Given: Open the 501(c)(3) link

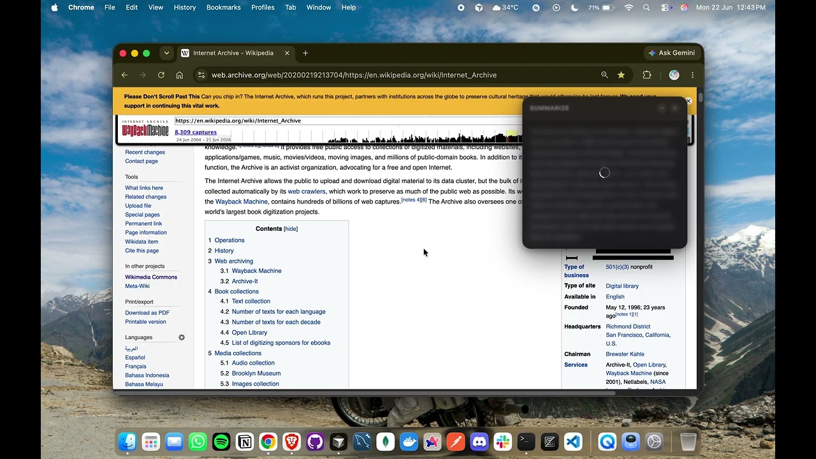Looking at the screenshot, I should coord(617,267).
